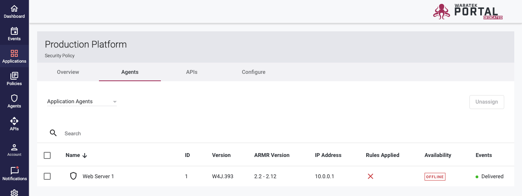Click the Name column sort arrow
522x196 pixels.
(x=85, y=155)
